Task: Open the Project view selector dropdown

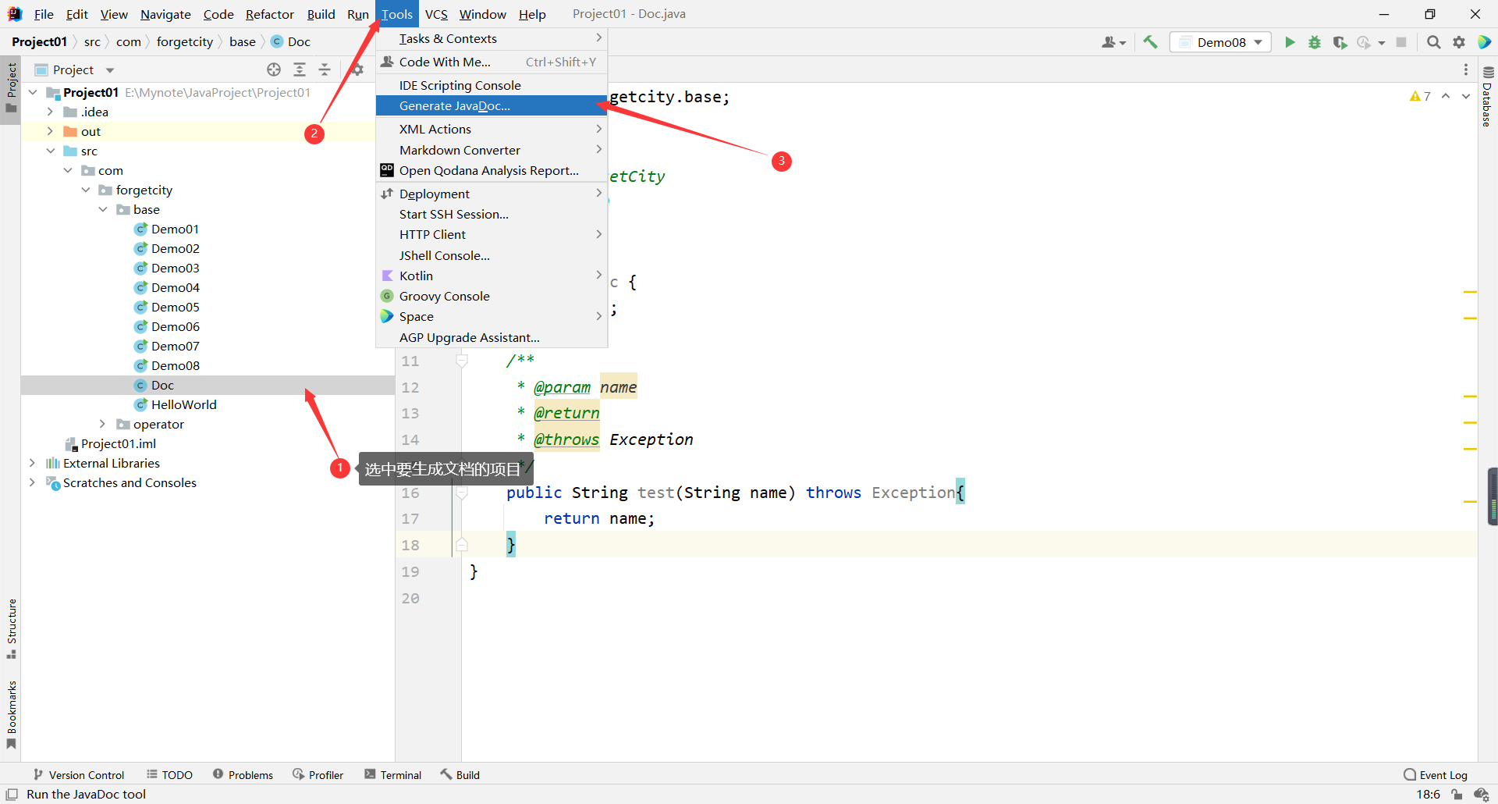Action: coord(76,69)
